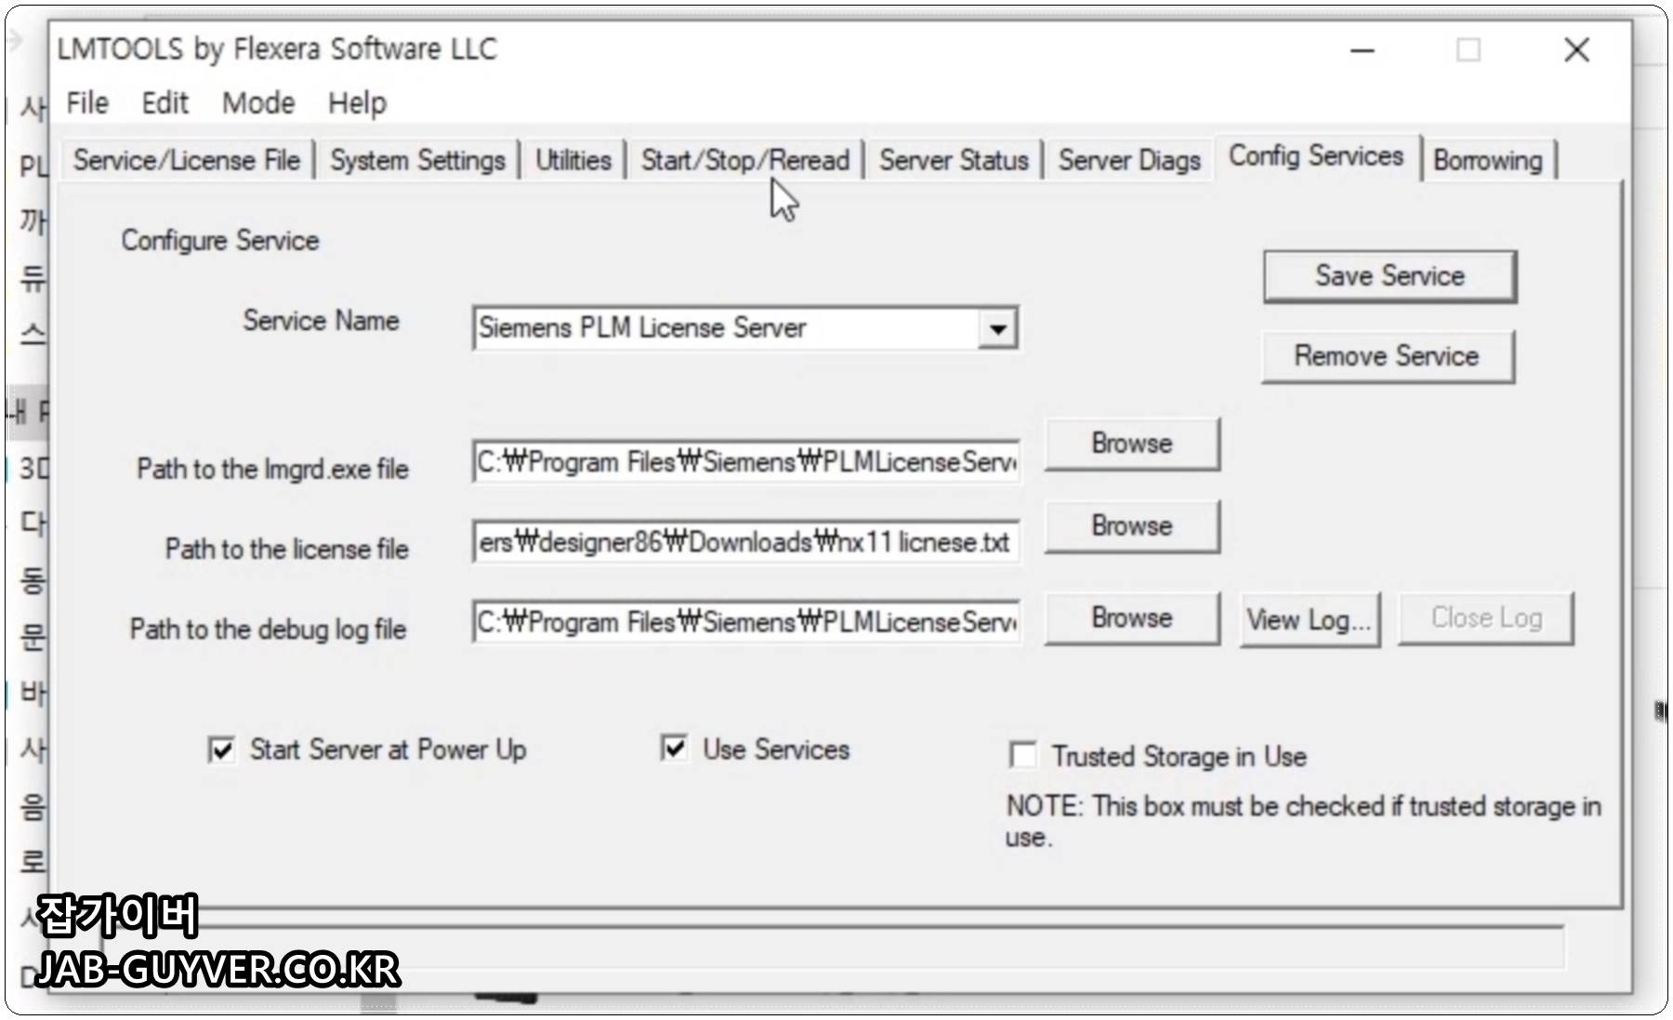This screenshot has width=1673, height=1020.
Task: Switch to the Service/License File tab
Action: pyautogui.click(x=187, y=160)
